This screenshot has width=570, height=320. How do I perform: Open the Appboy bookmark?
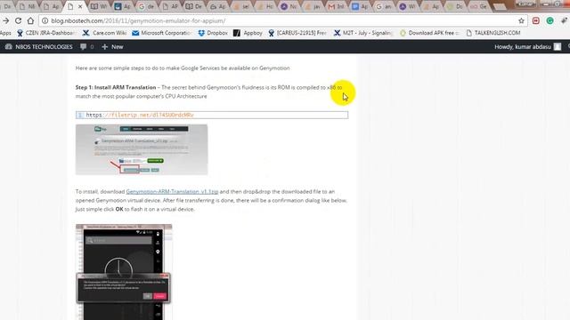coord(248,33)
